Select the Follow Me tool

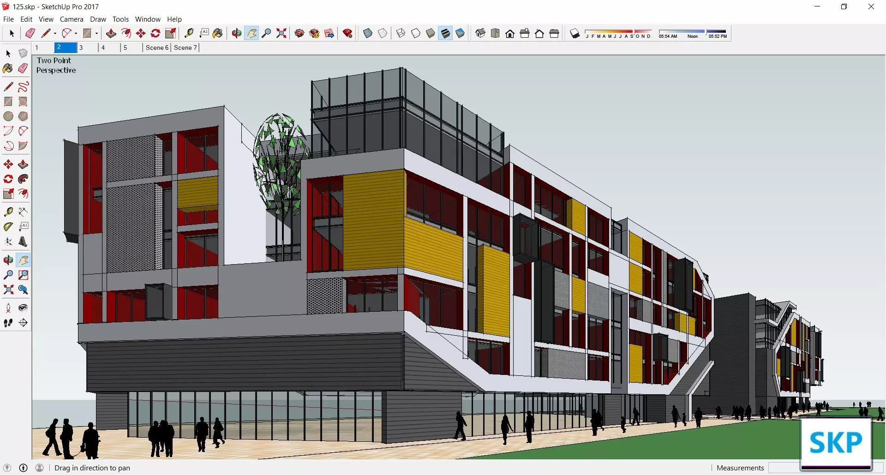[x=23, y=179]
